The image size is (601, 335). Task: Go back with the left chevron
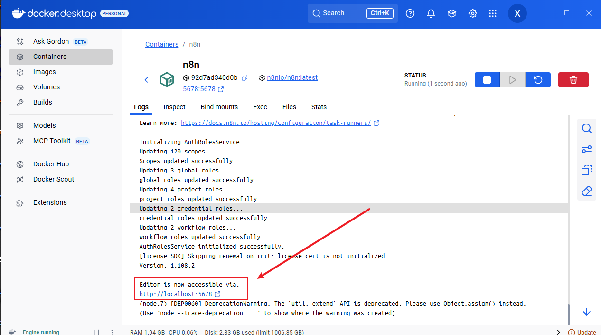click(x=146, y=80)
